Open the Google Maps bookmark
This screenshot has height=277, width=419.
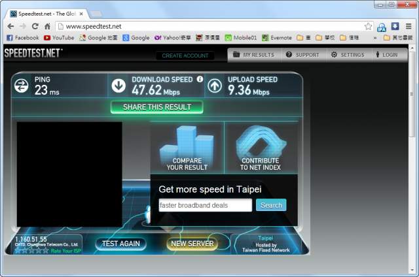click(98, 38)
